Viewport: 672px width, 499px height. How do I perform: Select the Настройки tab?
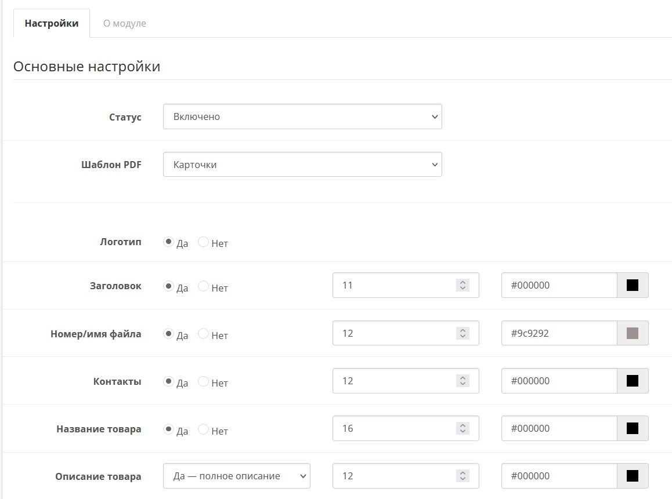point(52,24)
